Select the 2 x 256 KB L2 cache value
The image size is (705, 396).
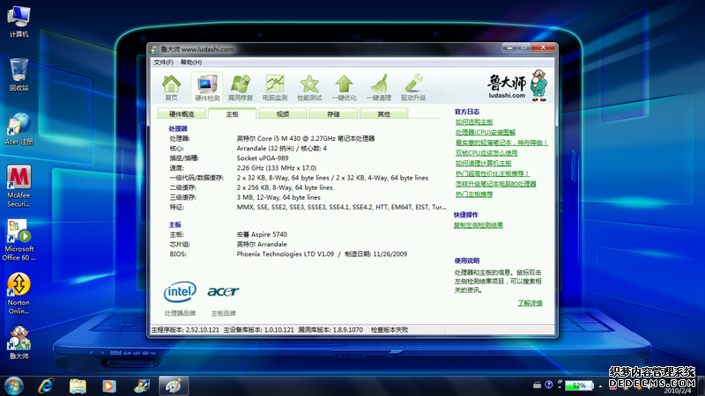285,187
